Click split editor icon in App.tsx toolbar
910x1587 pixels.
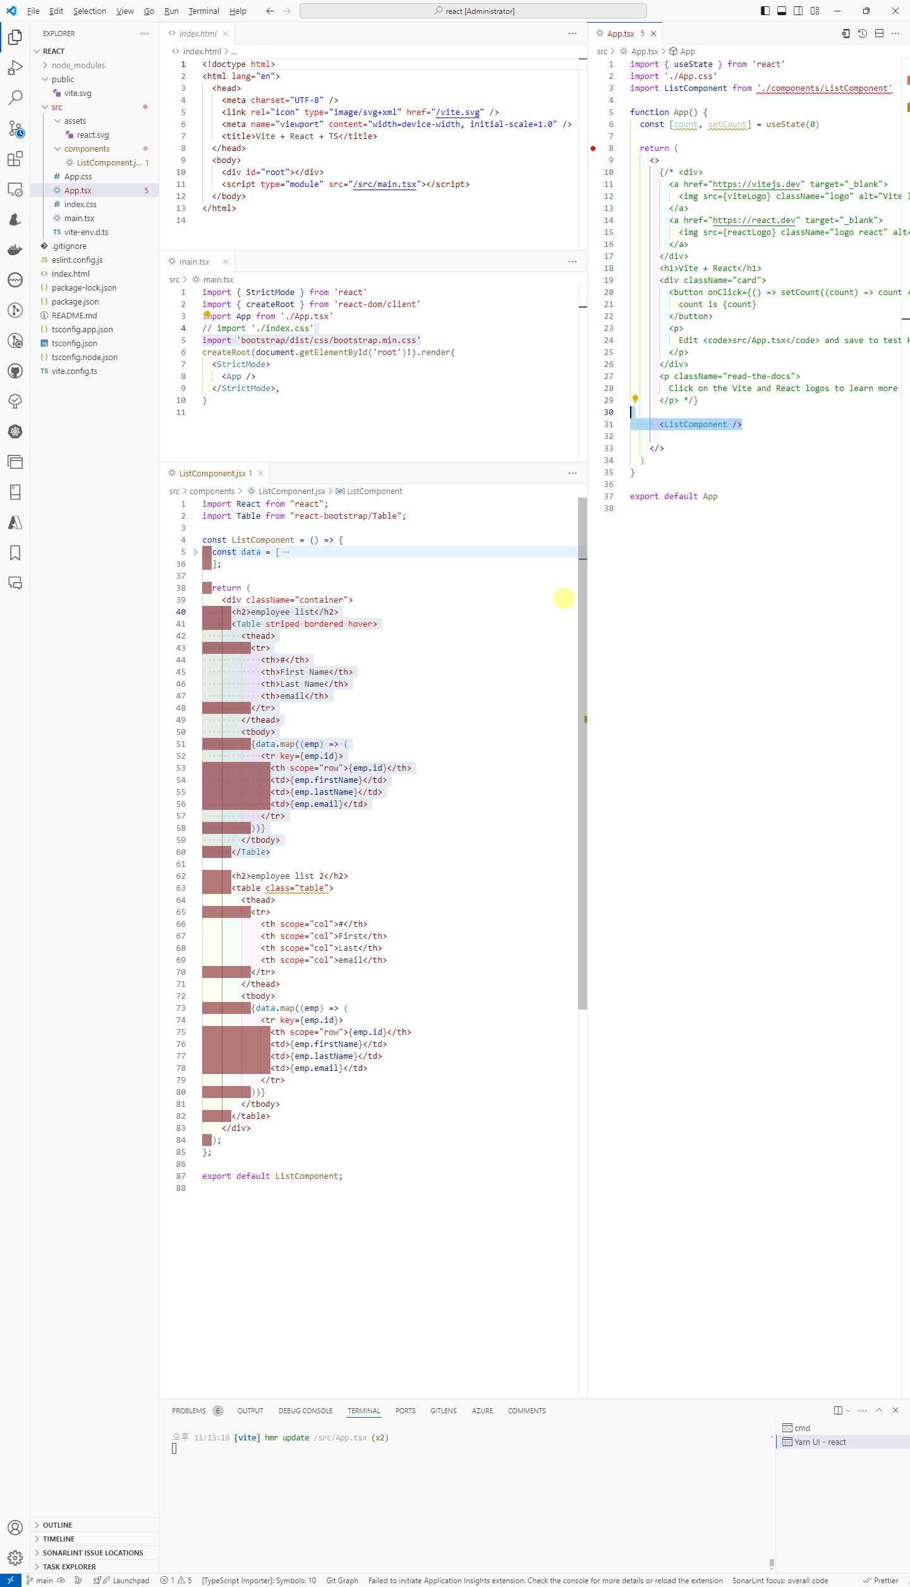tap(879, 33)
